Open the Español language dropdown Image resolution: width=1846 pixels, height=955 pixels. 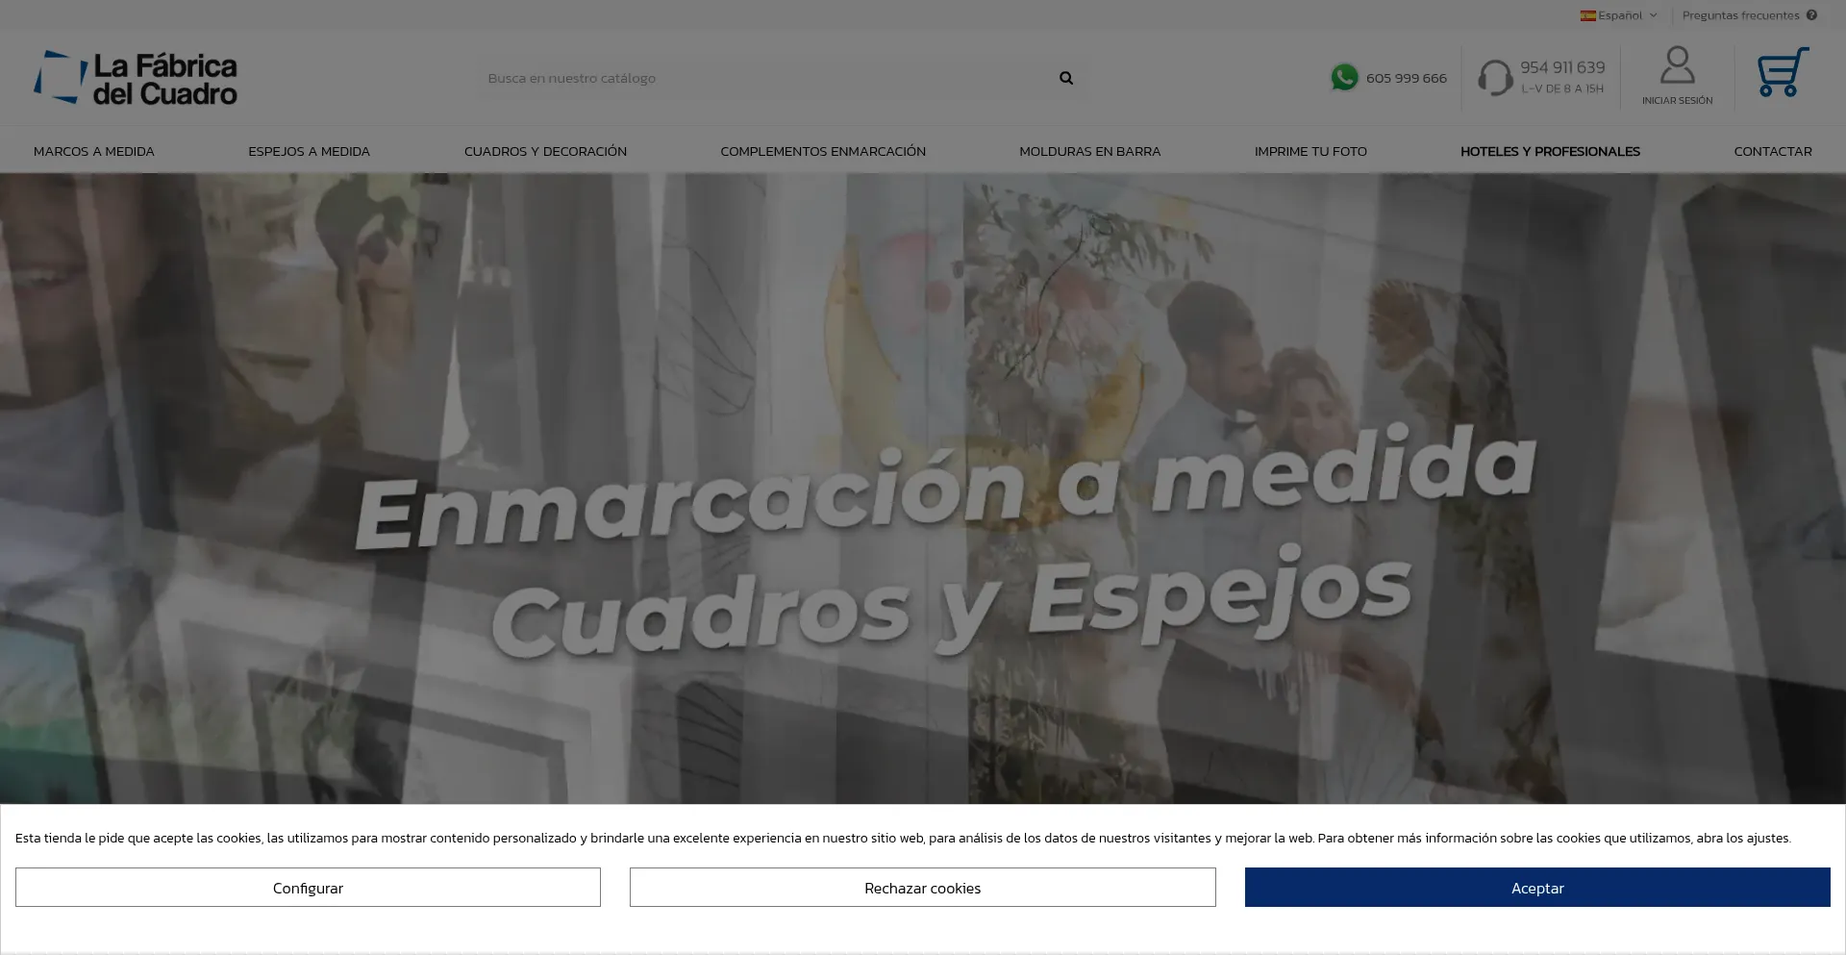pyautogui.click(x=1620, y=14)
